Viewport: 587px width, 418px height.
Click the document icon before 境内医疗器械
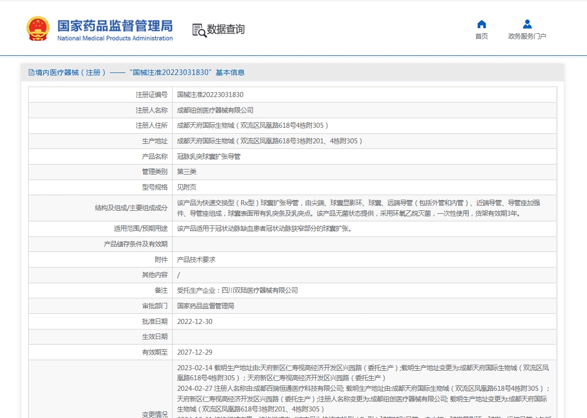[31, 72]
